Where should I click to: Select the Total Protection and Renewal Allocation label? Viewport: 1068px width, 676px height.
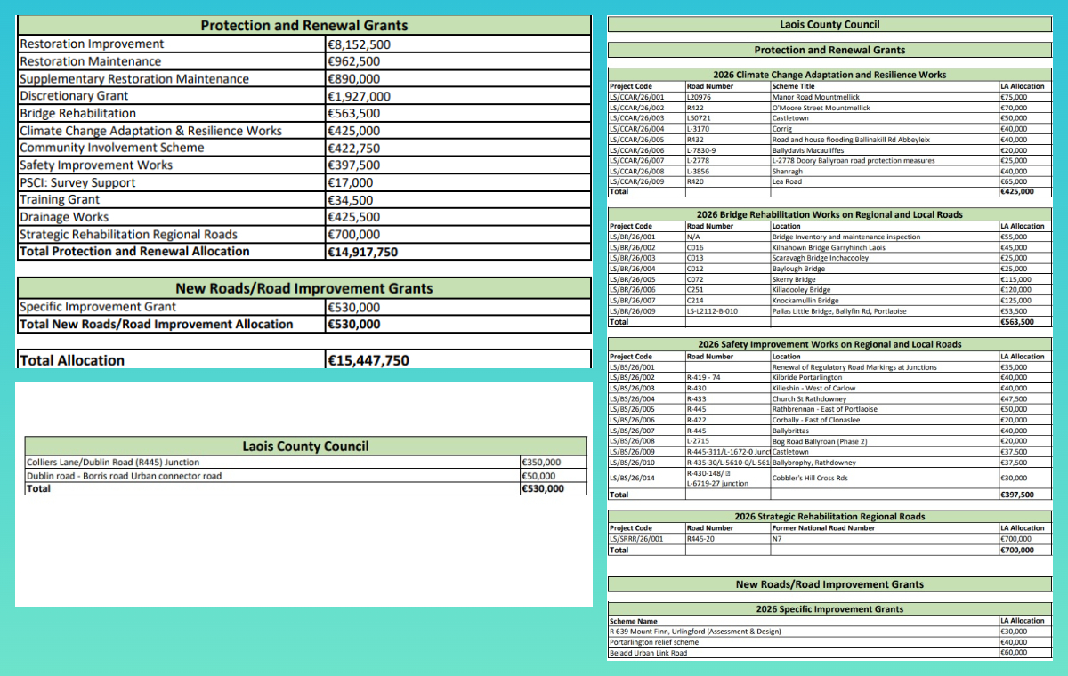134,252
